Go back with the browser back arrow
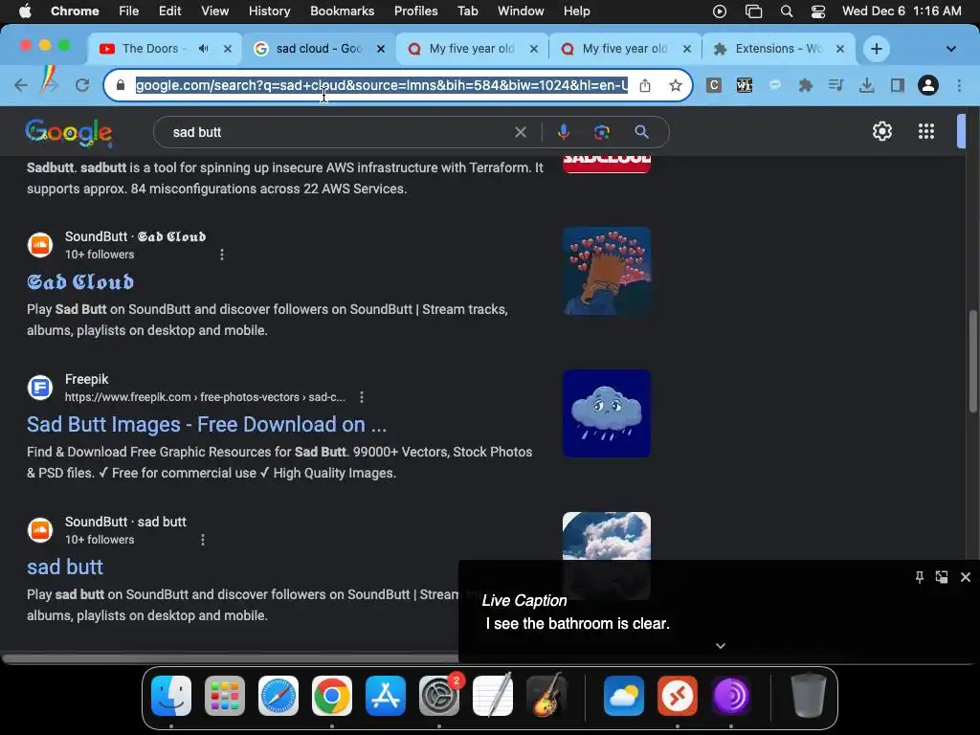The width and height of the screenshot is (980, 735). tap(21, 85)
